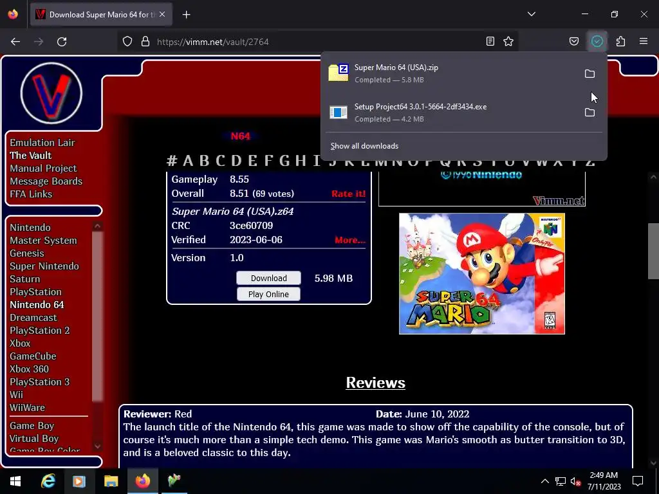Click Show all downloads
This screenshot has width=659, height=494.
364,146
